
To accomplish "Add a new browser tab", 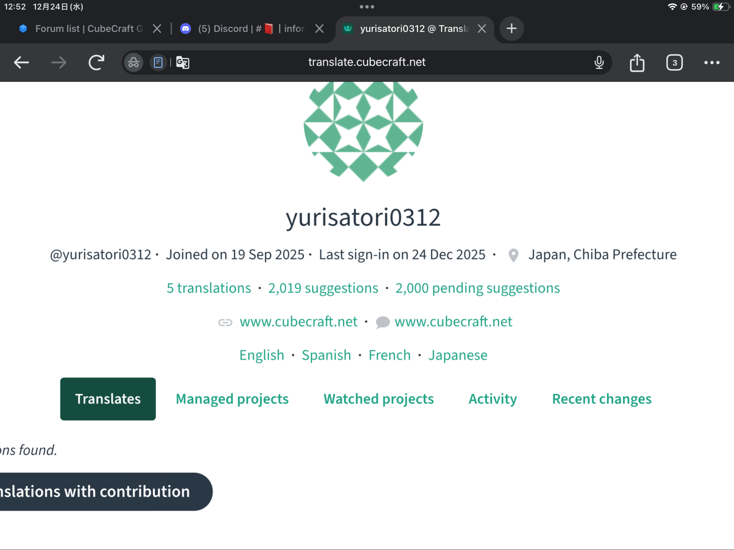I will 512,29.
